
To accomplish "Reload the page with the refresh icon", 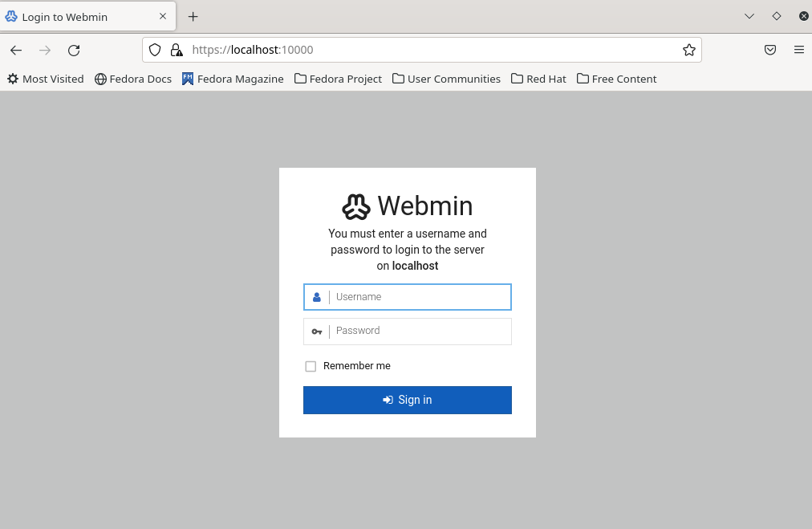I will click(74, 50).
